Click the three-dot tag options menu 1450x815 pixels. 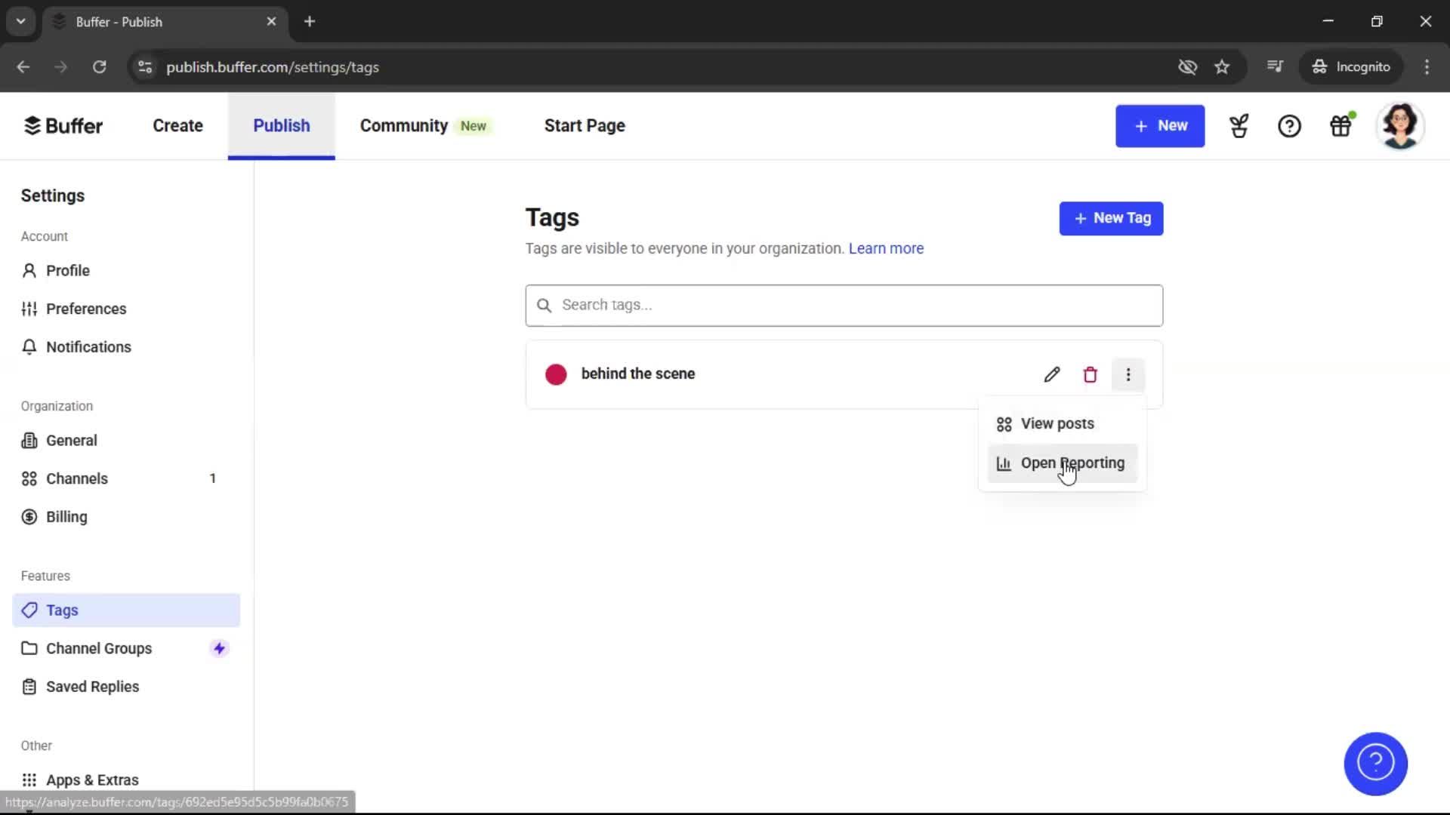(x=1128, y=374)
